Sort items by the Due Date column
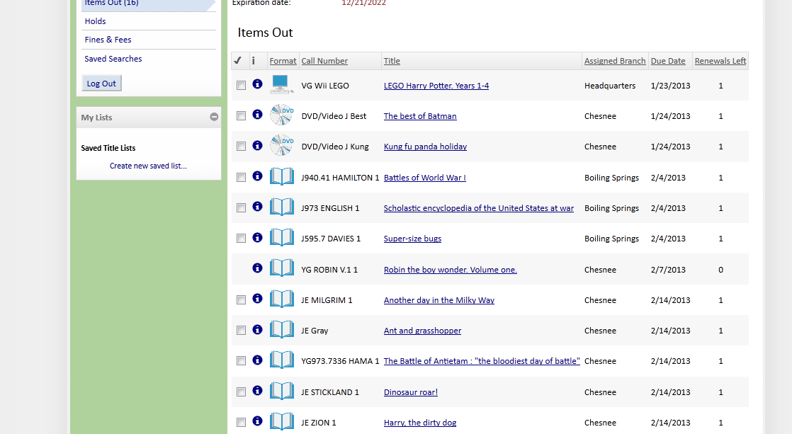Viewport: 792px width, 434px height. 667,60
